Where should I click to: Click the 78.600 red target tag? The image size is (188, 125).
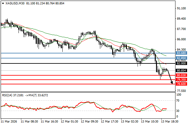coord(181,84)
